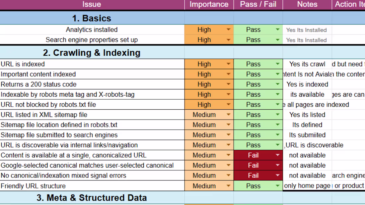Select the Issue column header
The width and height of the screenshot is (365, 205).
coord(92,5)
